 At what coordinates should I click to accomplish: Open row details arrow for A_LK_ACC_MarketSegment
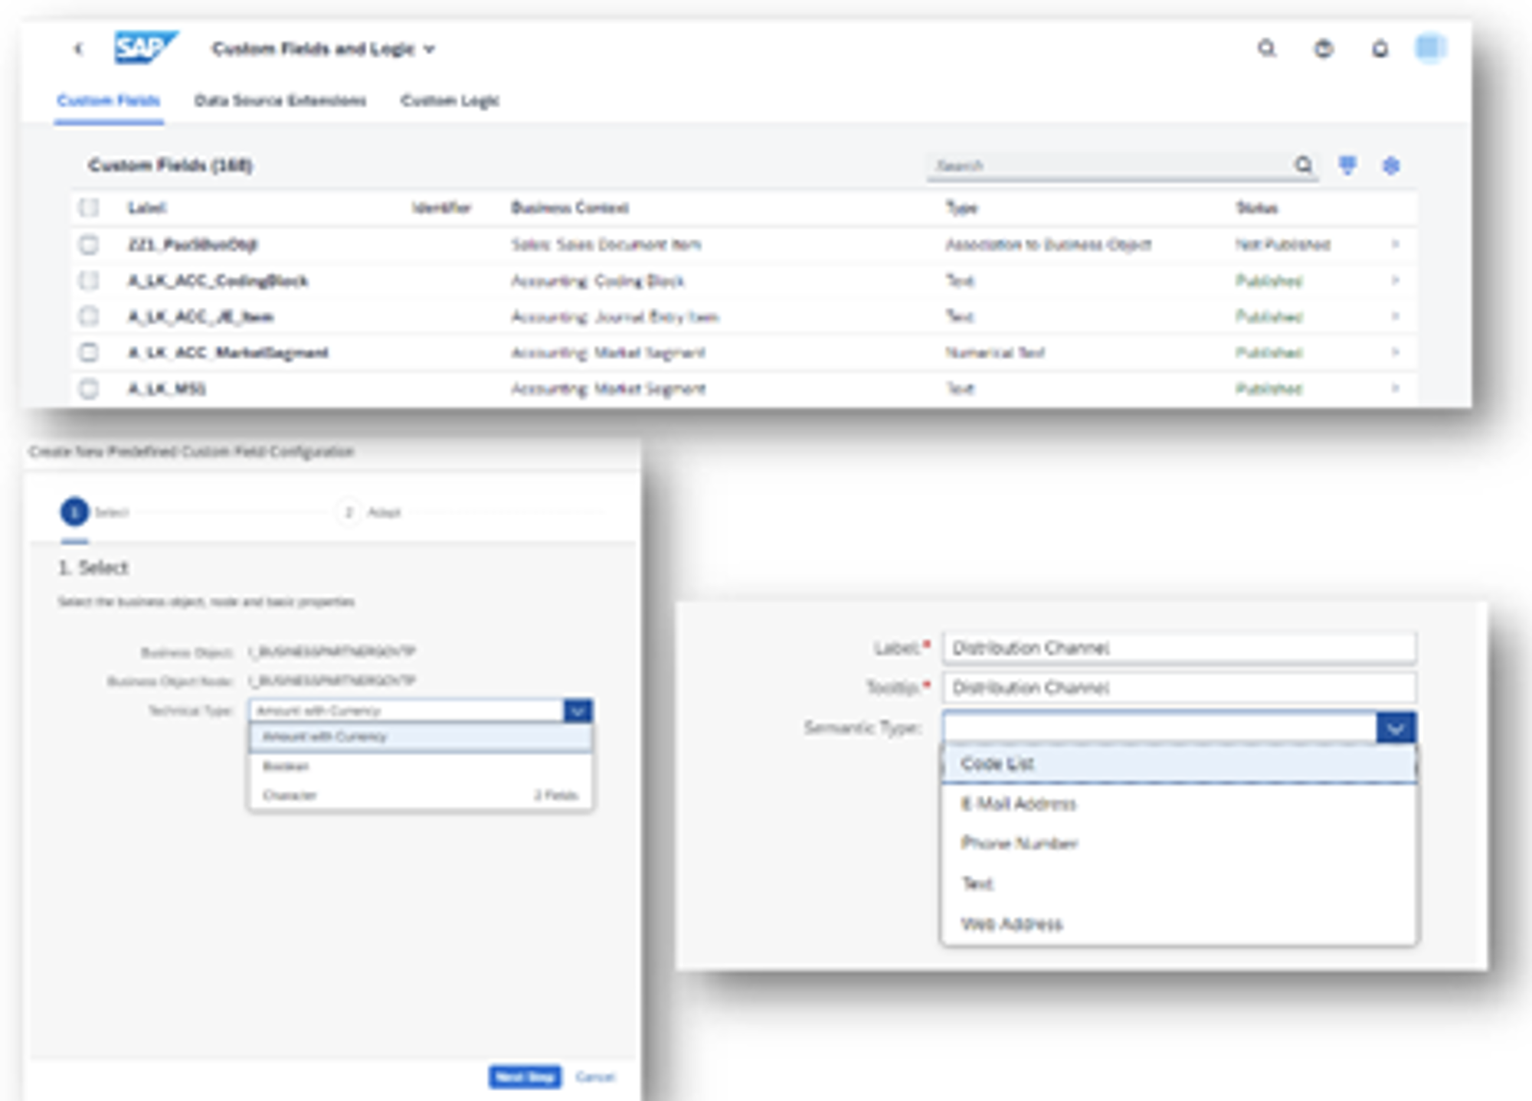(1395, 352)
